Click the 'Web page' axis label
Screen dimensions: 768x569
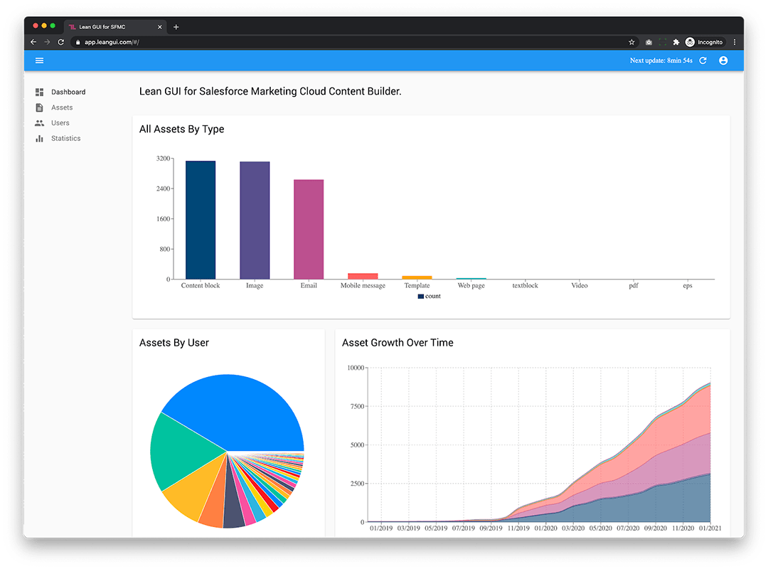tap(471, 286)
